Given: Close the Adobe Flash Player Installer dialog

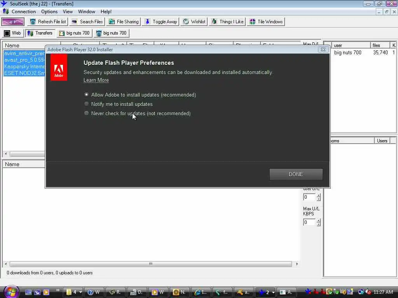Looking at the screenshot, I should [x=323, y=49].
